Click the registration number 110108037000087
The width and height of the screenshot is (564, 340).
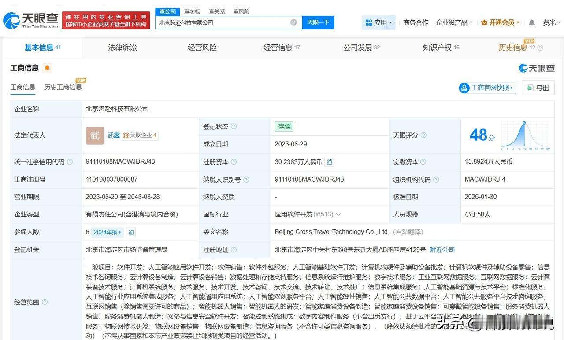(111, 179)
